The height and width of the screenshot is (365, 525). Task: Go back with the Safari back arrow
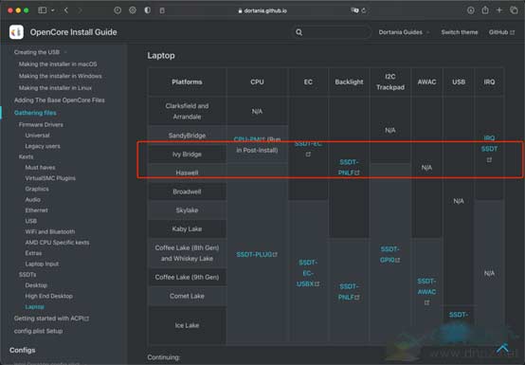pyautogui.click(x=66, y=10)
